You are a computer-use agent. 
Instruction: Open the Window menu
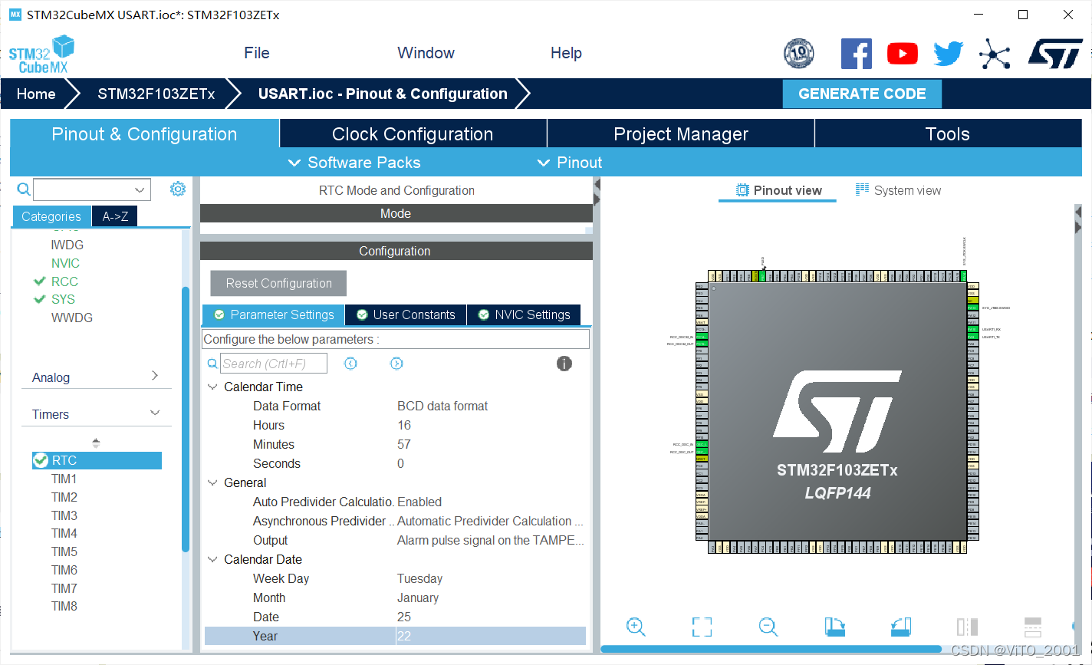[426, 53]
